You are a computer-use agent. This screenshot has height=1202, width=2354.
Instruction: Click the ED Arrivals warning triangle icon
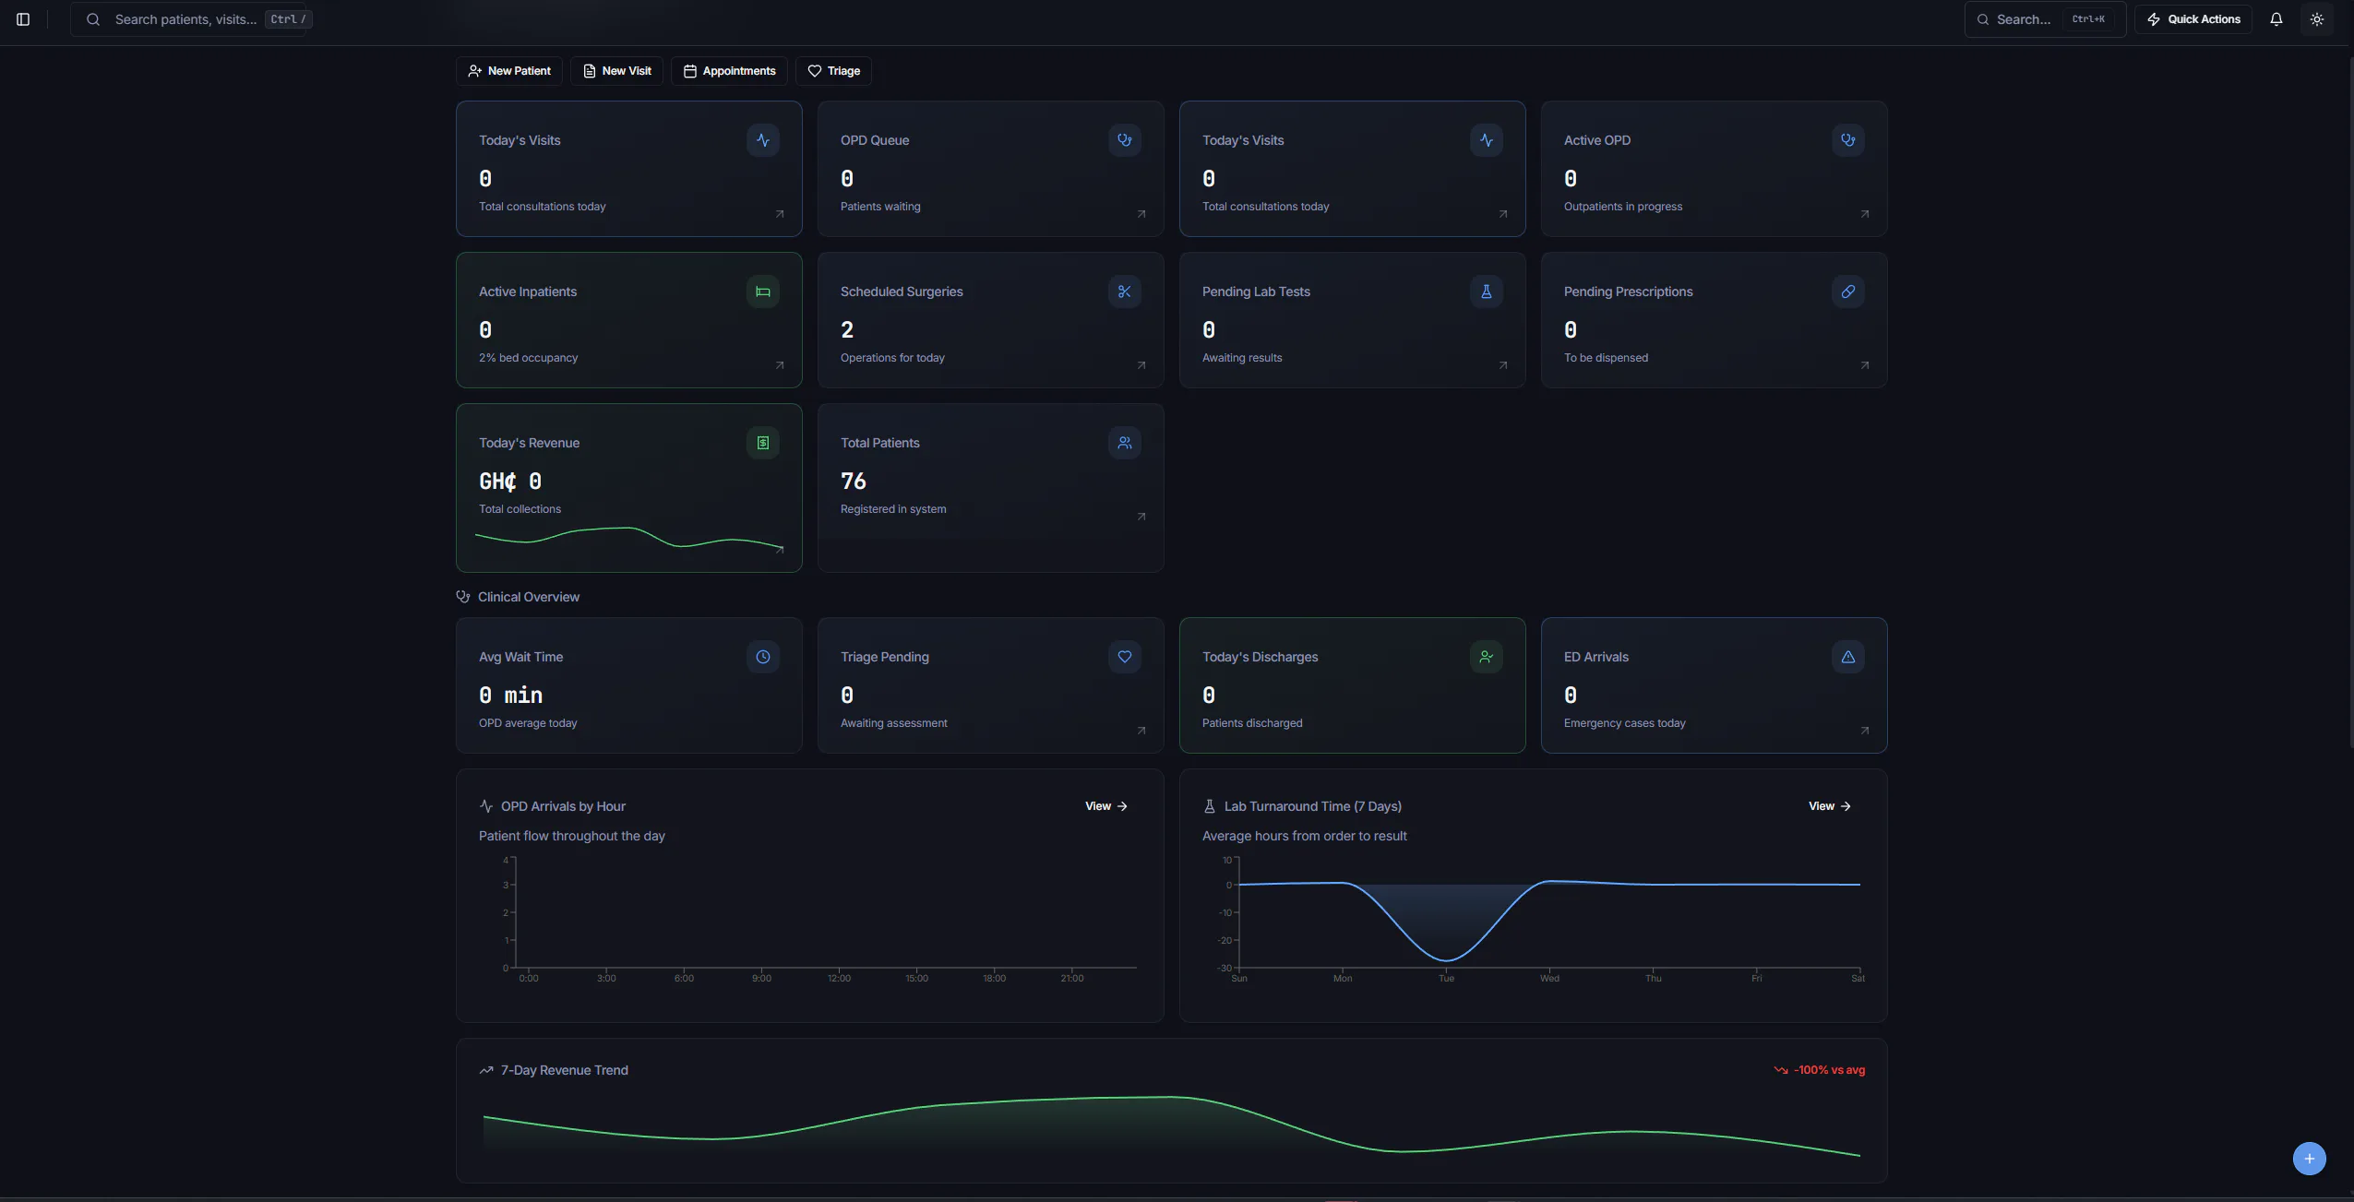pyautogui.click(x=1847, y=657)
